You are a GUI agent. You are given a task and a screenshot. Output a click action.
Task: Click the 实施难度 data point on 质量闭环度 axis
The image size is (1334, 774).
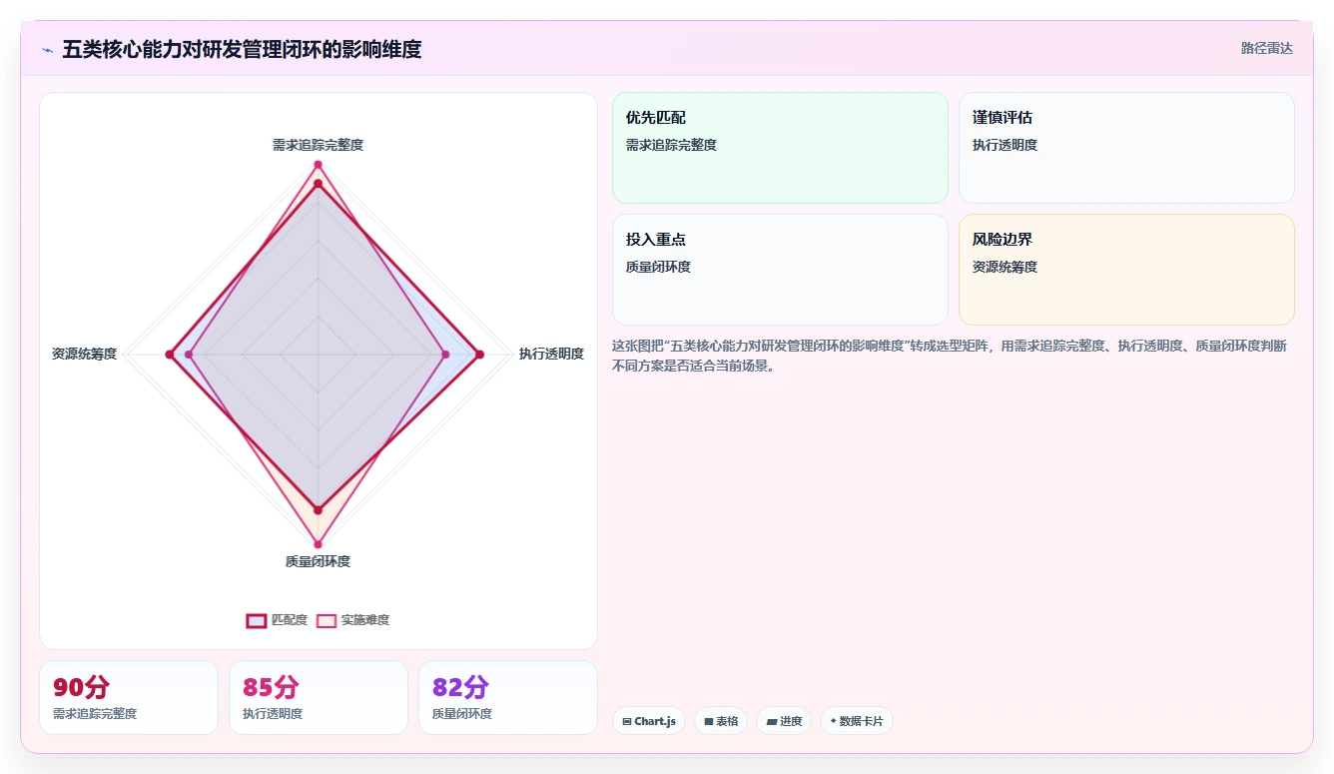319,544
